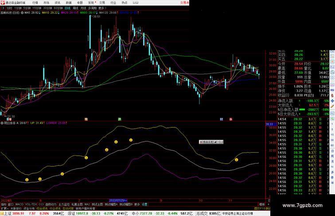Open the 热点 menu
Image resolution: width=335 pixels, height=216 pixels.
coord(125,3)
